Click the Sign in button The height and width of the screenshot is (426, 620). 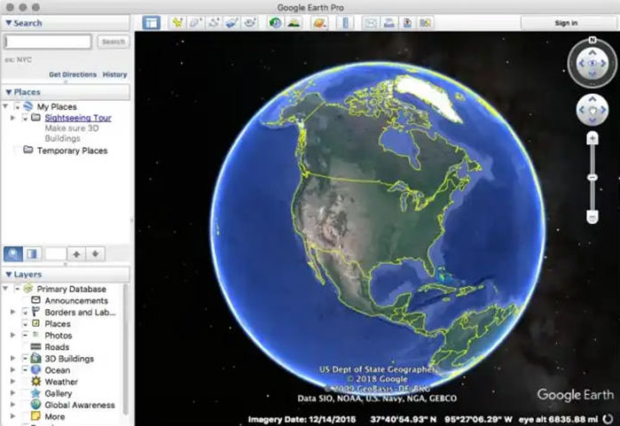coord(566,23)
